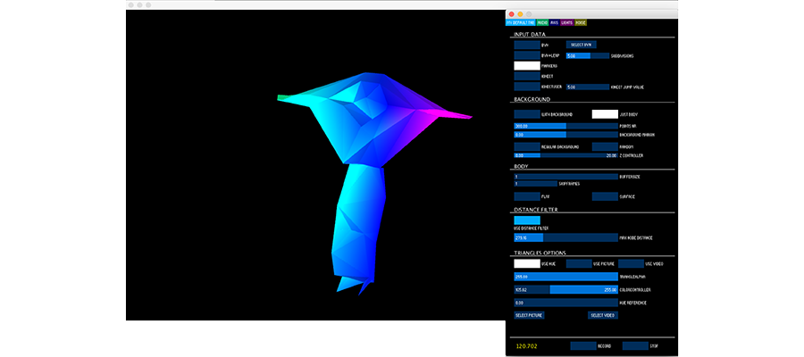This screenshot has width=804, height=357.
Task: Click the 120.702 frame rate readout
Action: tap(525, 346)
